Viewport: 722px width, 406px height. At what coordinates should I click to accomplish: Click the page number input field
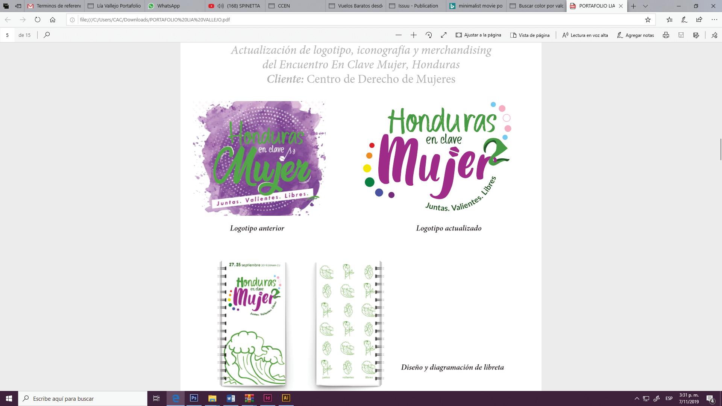7,35
